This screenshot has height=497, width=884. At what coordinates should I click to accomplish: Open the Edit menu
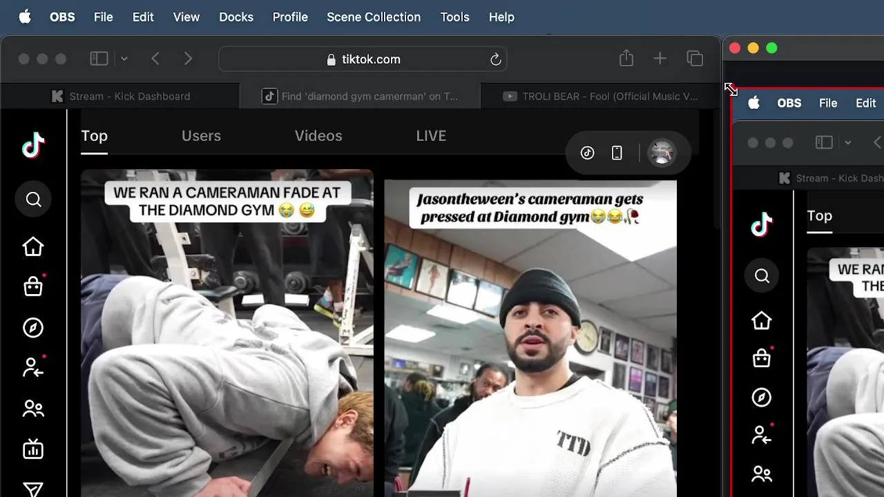click(143, 17)
